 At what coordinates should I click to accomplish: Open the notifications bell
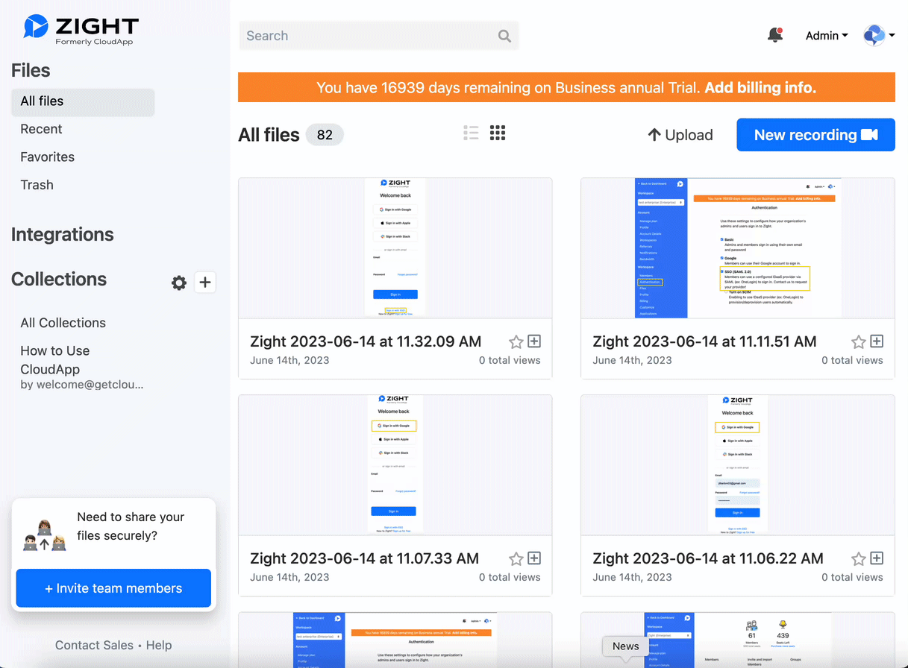tap(775, 35)
